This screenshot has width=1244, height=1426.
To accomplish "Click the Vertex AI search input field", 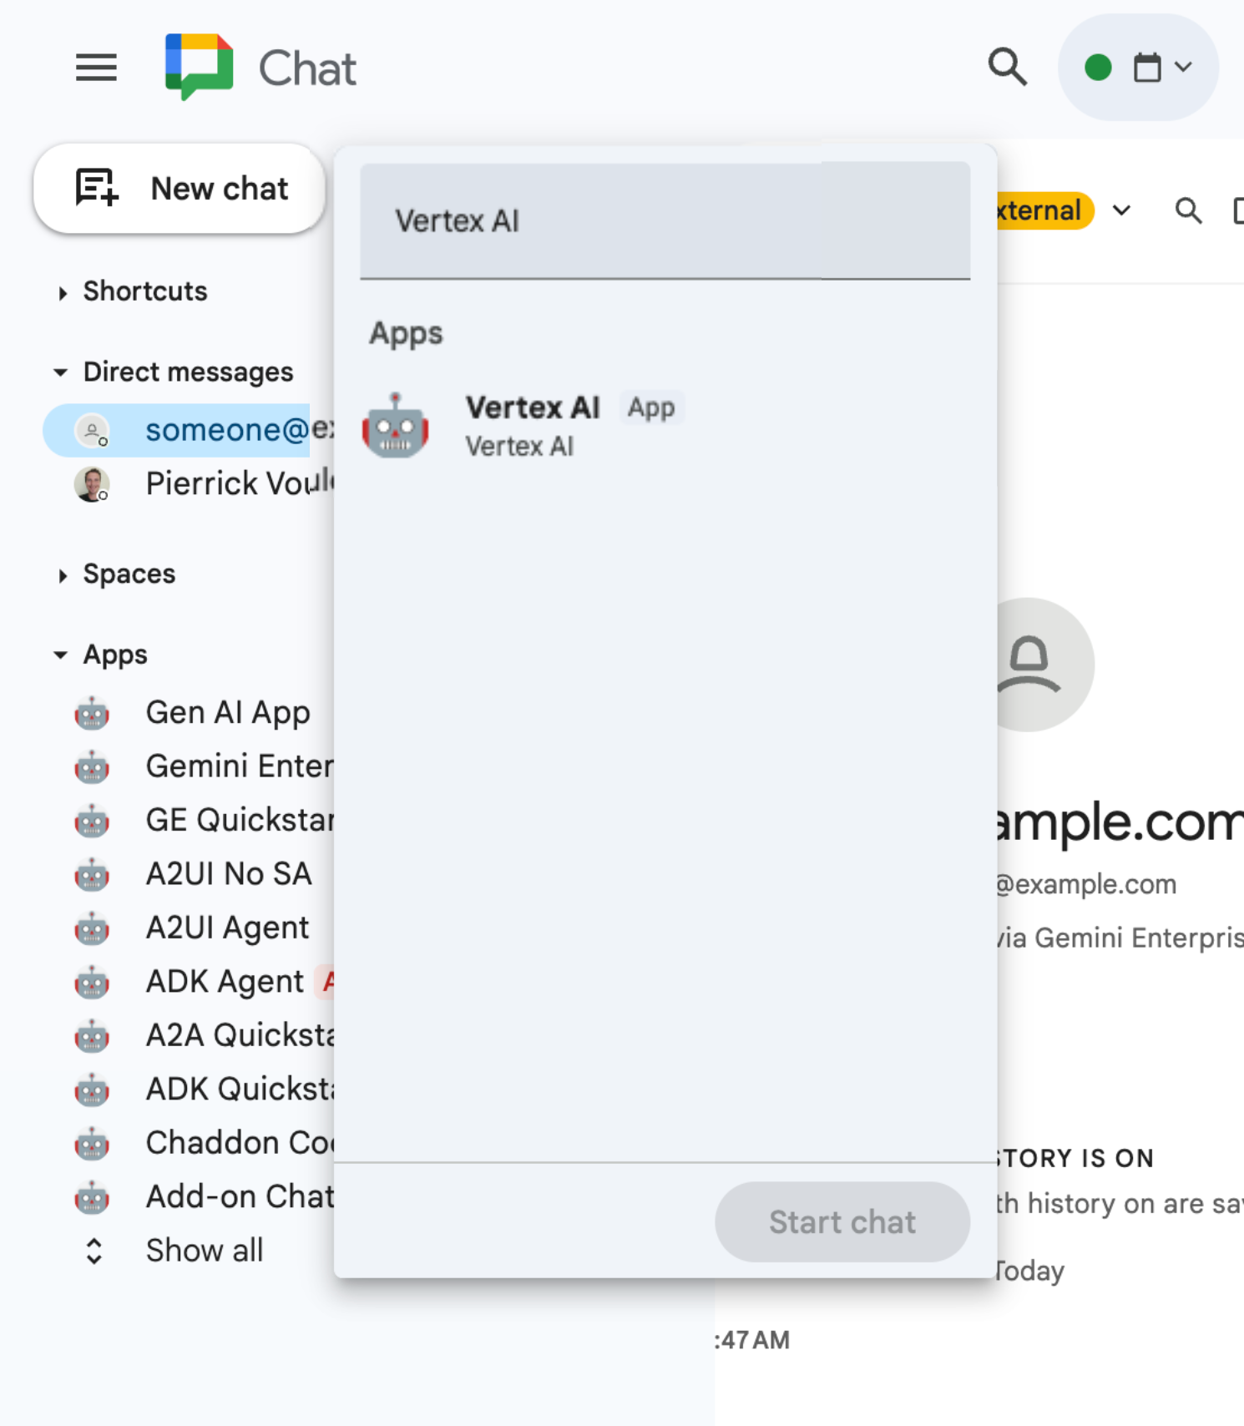I will (x=665, y=221).
